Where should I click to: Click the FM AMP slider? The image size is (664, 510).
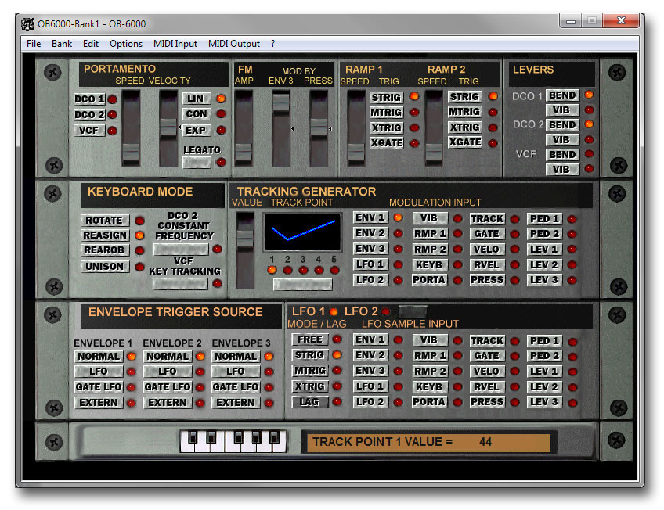click(x=244, y=128)
